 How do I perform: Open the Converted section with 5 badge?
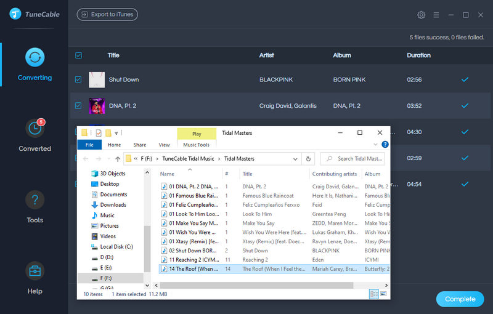(35, 135)
